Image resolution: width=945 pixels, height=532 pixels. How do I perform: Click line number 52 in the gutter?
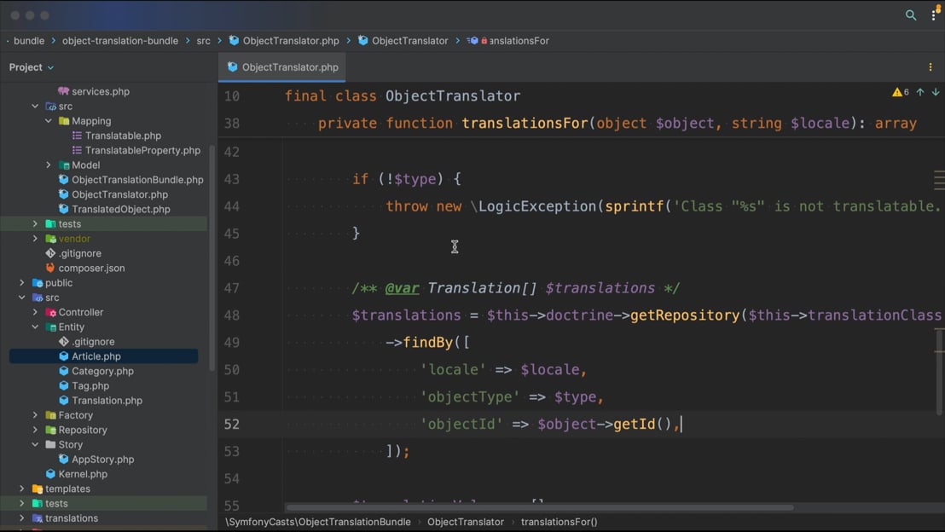231,425
